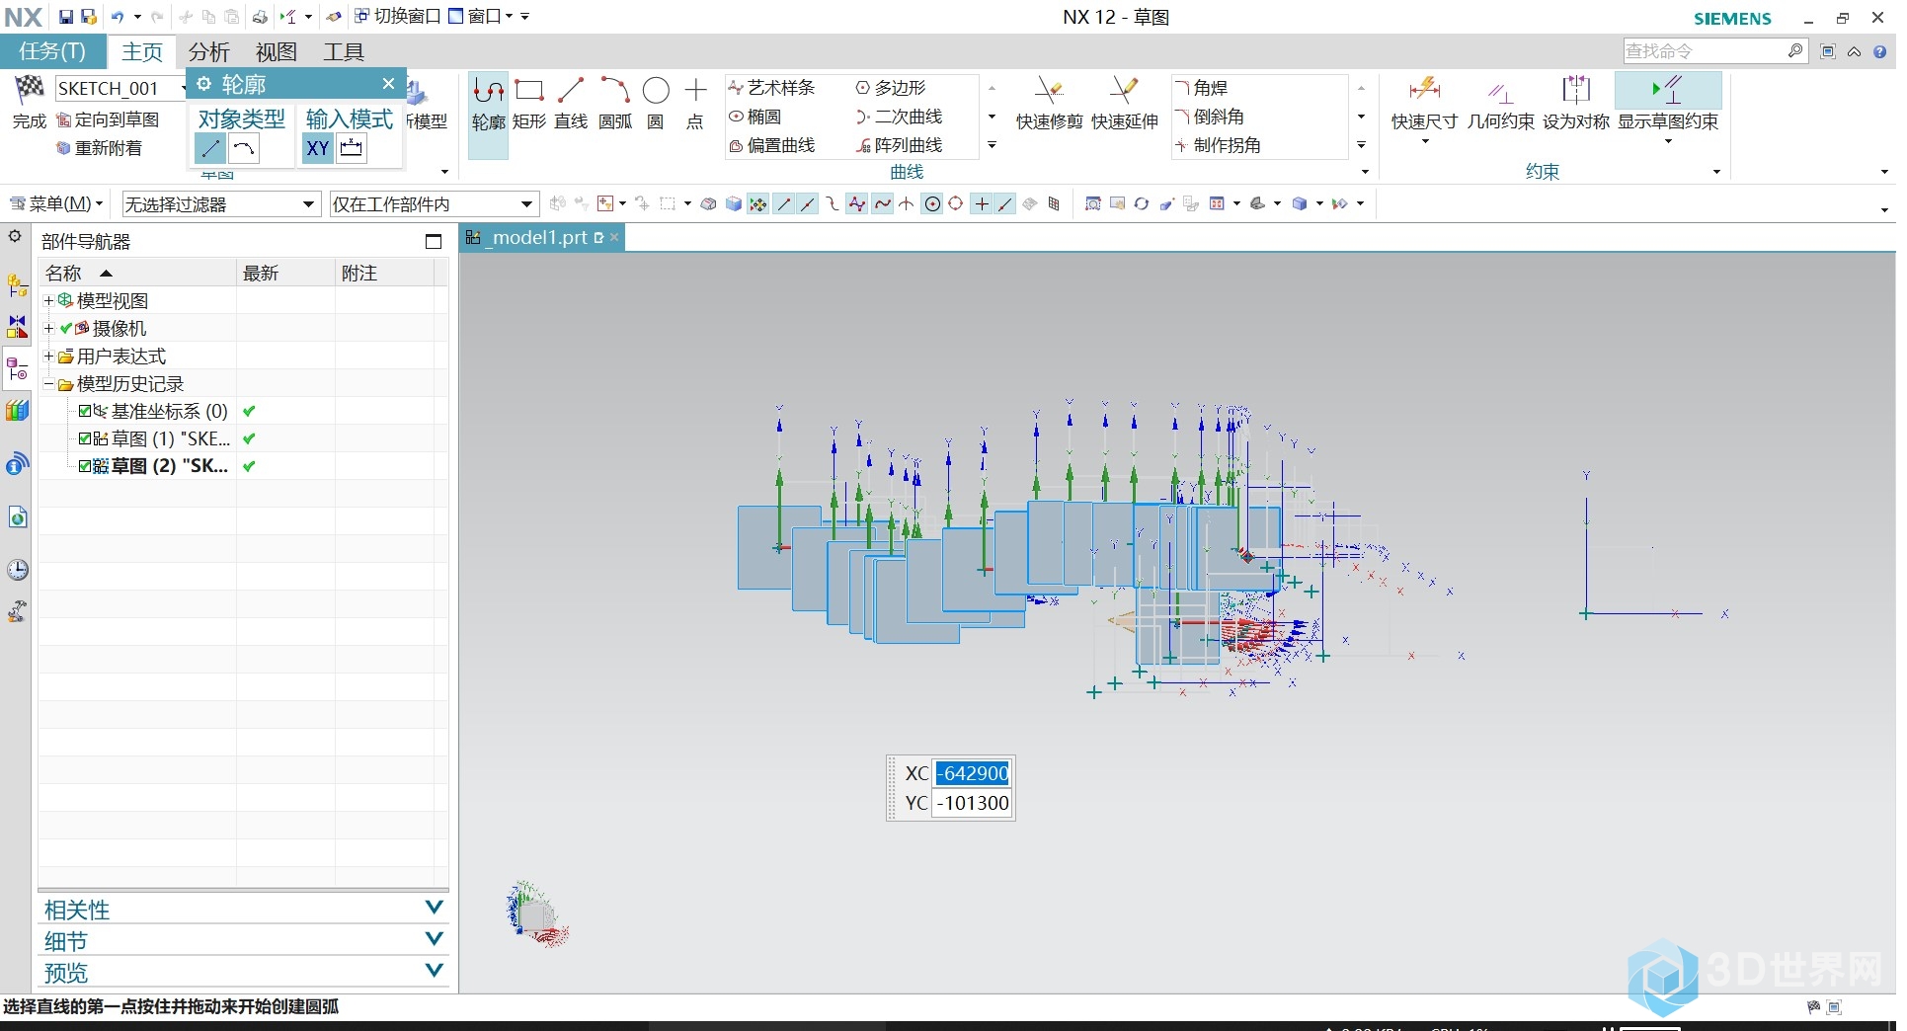Choose Ellipse (椭圆) curve

point(755,117)
